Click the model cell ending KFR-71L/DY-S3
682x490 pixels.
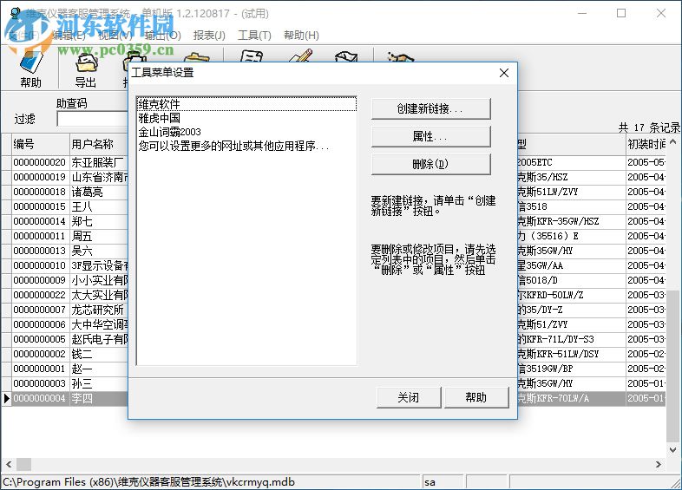click(x=571, y=340)
